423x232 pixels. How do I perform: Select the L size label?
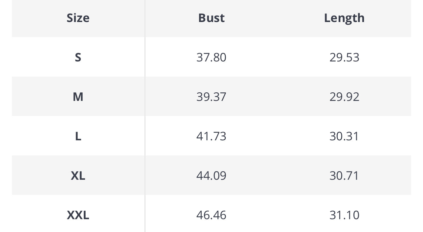78,136
